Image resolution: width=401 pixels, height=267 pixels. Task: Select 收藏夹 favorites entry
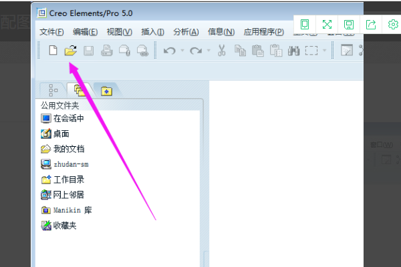[59, 226]
